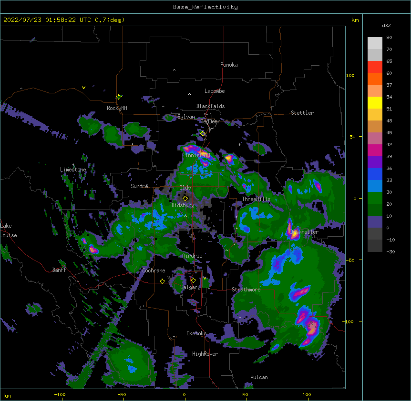Screen dimensions: 411x401
Task: Click the slate purple 10-0 dBZ legend swatch
Action: pyautogui.click(x=375, y=221)
